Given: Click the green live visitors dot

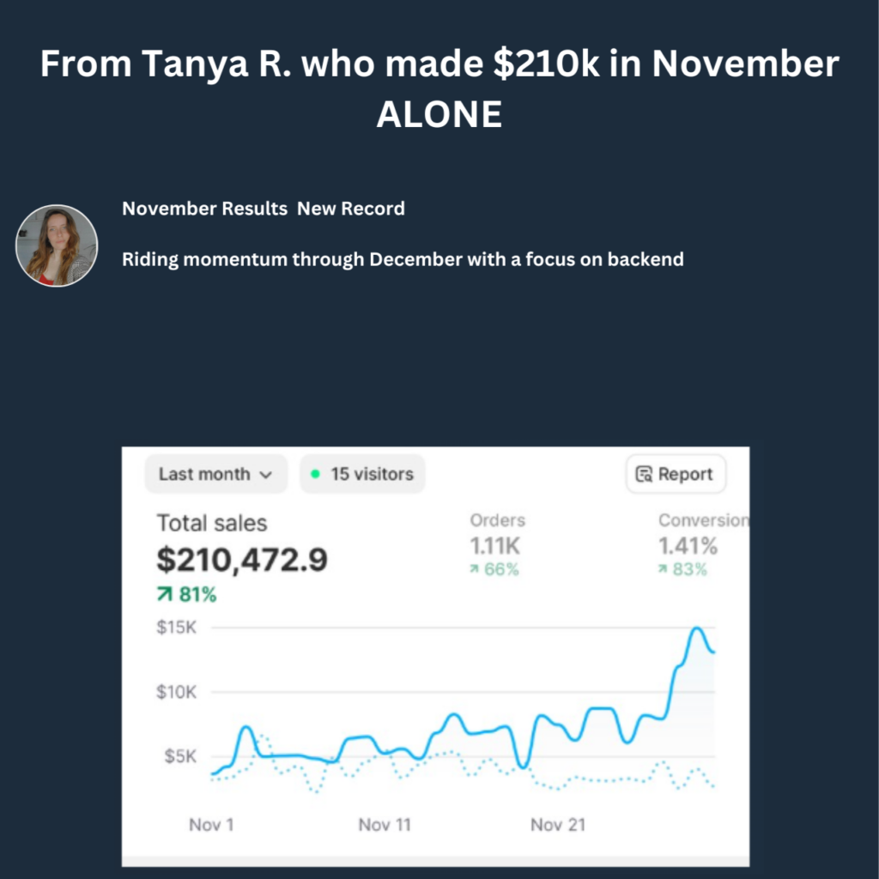Looking at the screenshot, I should 315,474.
